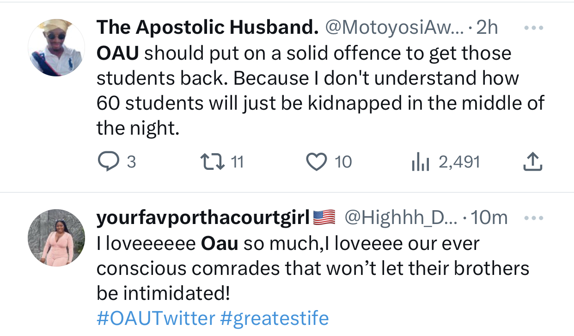
Task: Share the first tweet via upload icon
Action: click(532, 162)
